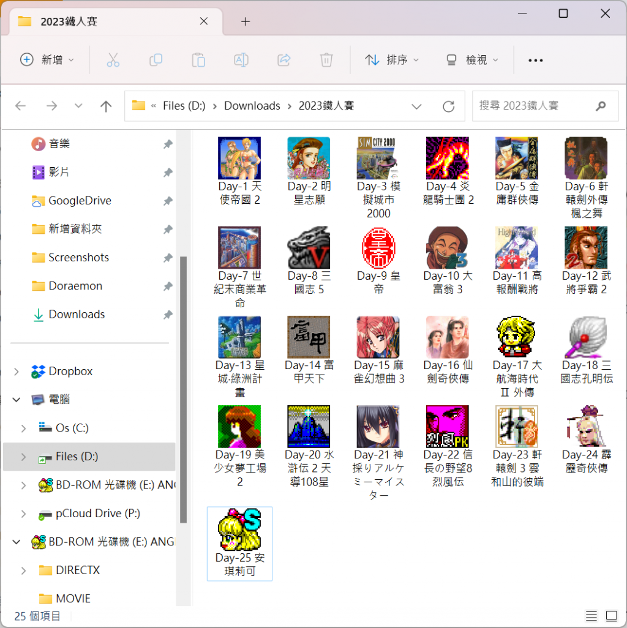Image resolution: width=627 pixels, height=628 pixels.
Task: Click Files (D:) in the breadcrumb
Action: point(184,106)
